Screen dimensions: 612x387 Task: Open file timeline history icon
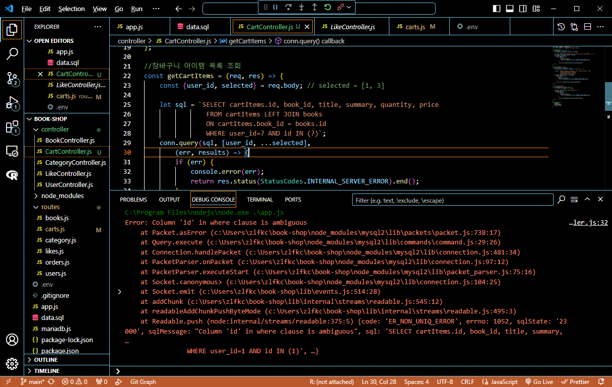click(x=562, y=27)
